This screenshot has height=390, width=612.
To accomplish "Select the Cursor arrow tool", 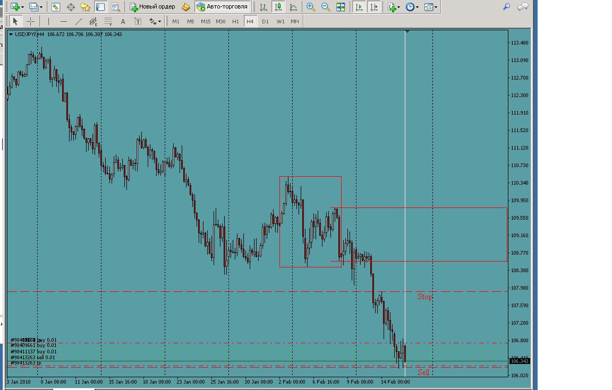I will pos(15,21).
